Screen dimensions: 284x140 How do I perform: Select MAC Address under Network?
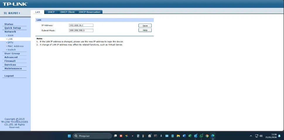pos(16,46)
